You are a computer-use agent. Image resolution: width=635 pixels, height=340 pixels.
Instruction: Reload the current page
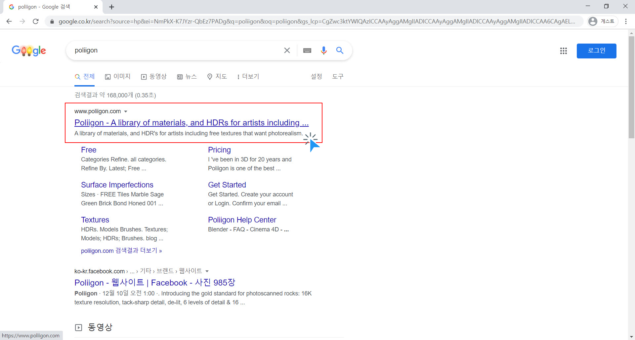36,21
